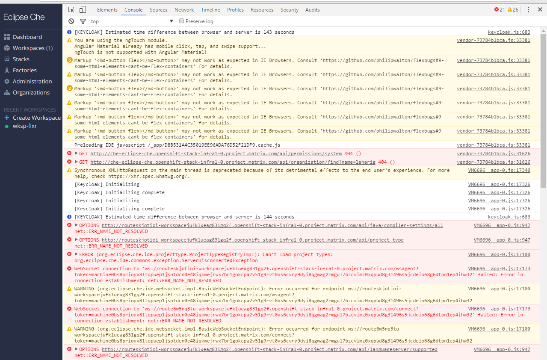Open Organizations in sidebar
This screenshot has height=360, width=547.
click(x=31, y=92)
